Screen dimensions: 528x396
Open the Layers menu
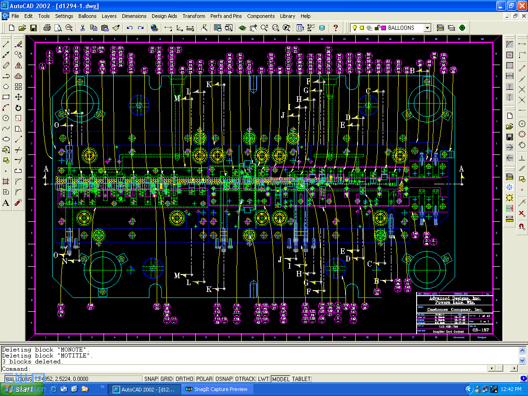coord(109,16)
